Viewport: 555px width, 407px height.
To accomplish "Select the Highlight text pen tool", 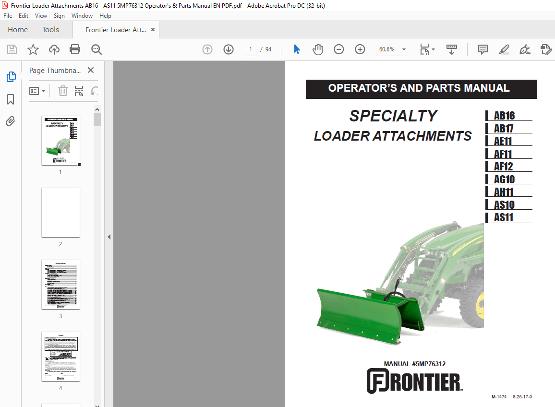I will [x=504, y=49].
